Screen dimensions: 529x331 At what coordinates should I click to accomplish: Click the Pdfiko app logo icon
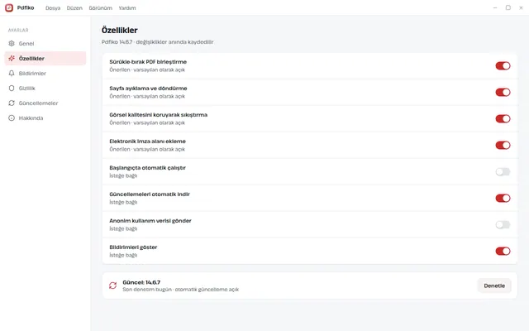pos(9,7)
